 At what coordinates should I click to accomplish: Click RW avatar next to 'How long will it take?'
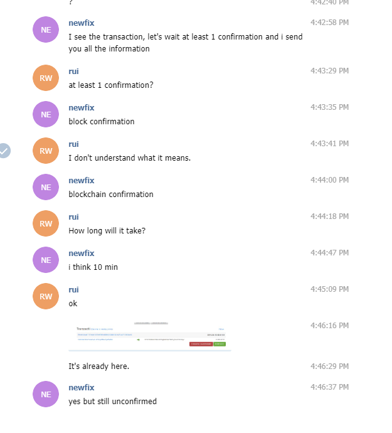46,223
